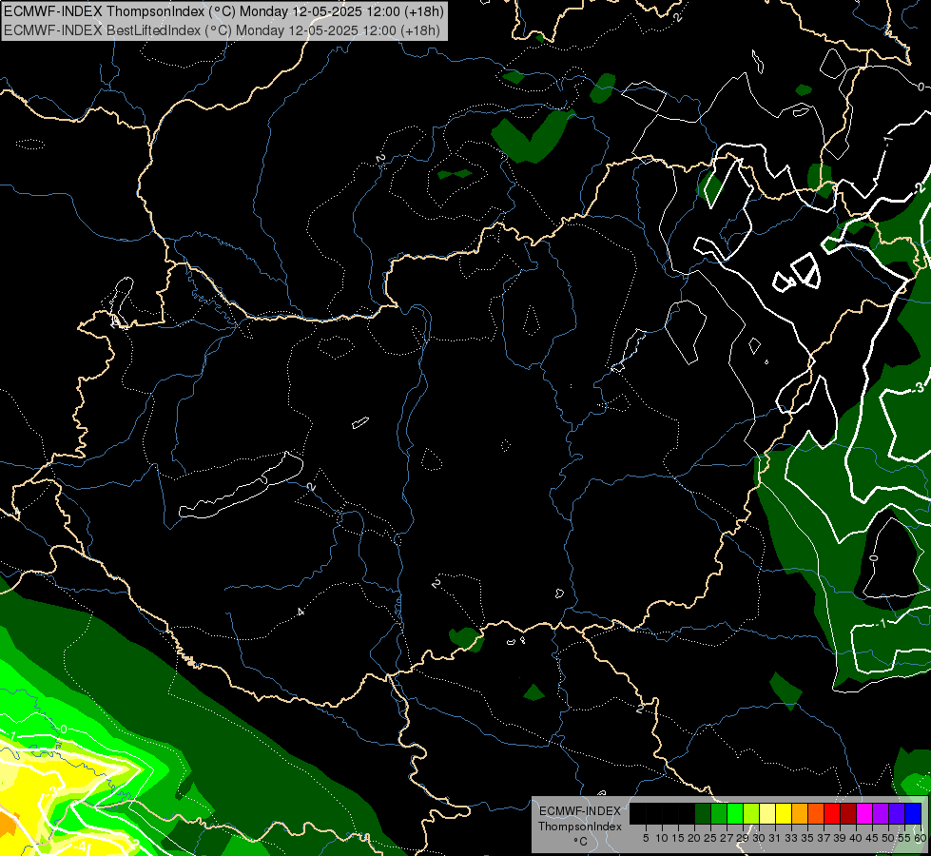The width and height of the screenshot is (931, 856).
Task: Click the dark green 20-25 legend swatch
Action: point(703,813)
